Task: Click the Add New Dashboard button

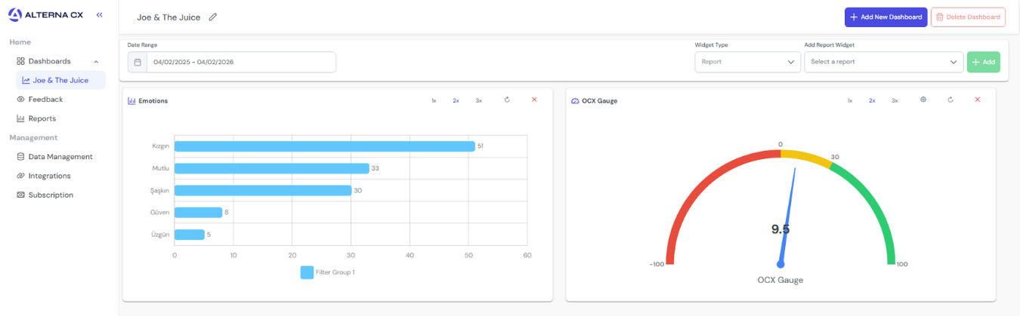Action: pyautogui.click(x=886, y=17)
